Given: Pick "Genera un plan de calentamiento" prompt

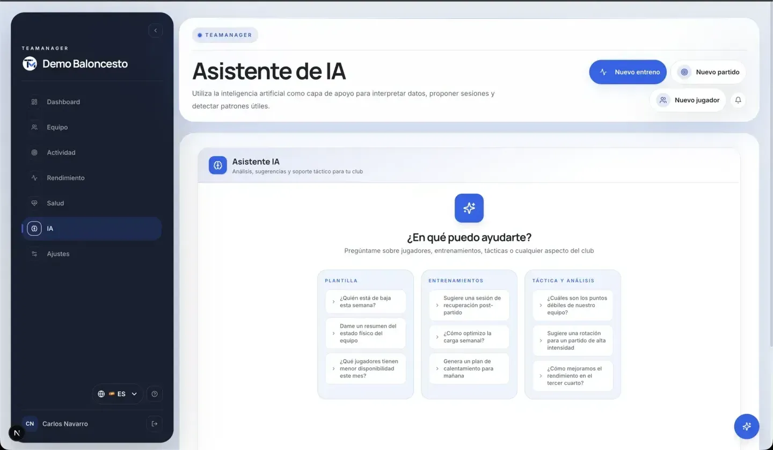Looking at the screenshot, I should coord(469,368).
